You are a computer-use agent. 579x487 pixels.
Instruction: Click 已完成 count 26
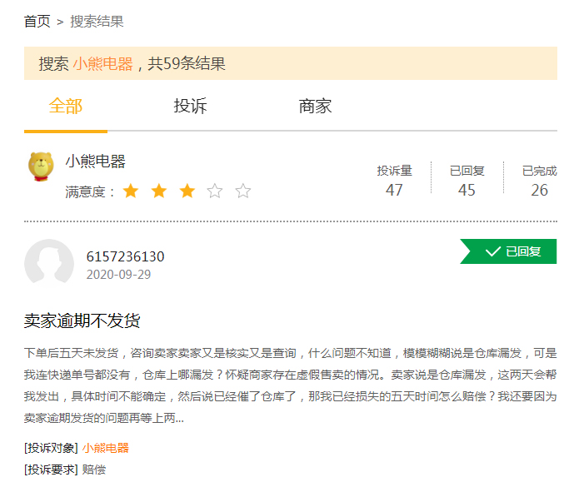click(x=540, y=190)
